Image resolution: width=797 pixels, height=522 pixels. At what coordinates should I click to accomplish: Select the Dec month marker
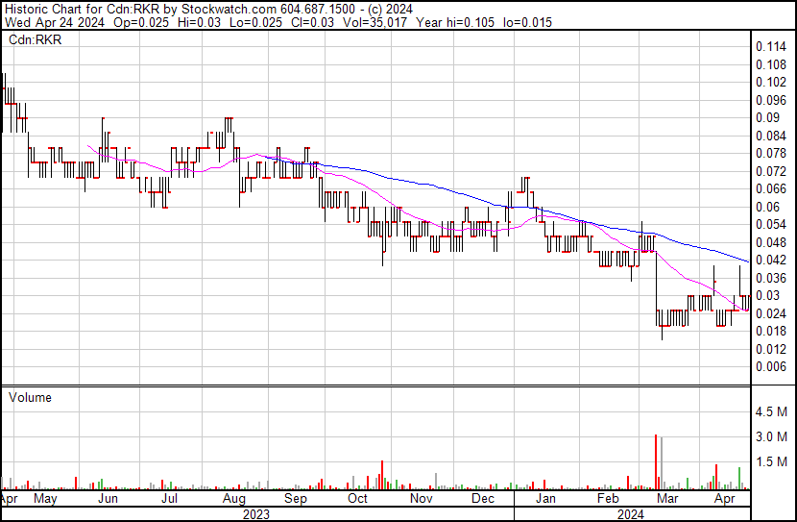482,499
